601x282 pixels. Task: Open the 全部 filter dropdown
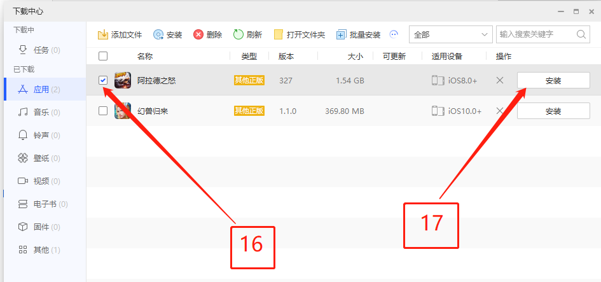click(451, 34)
